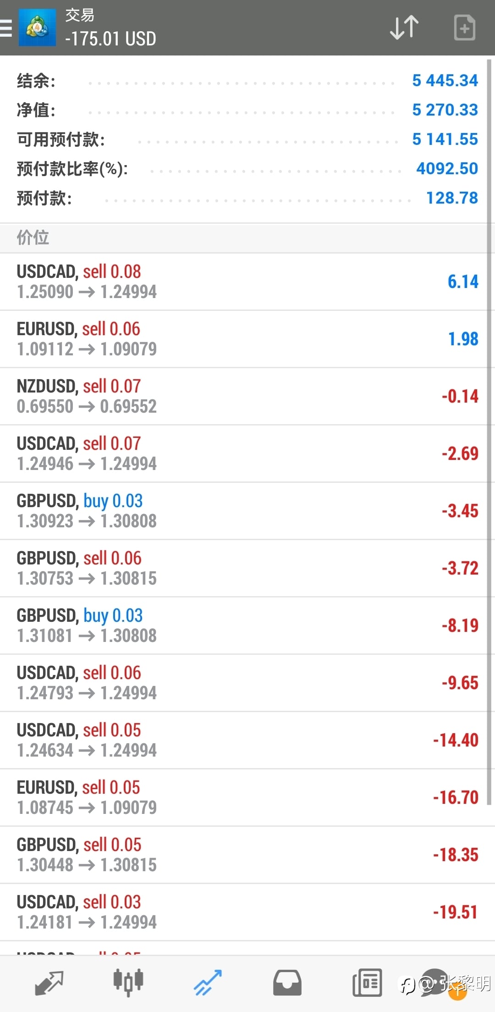Viewport: 495px width, 1012px height.
Task: Select the EURUSD sell 0.05 position row
Action: [247, 797]
